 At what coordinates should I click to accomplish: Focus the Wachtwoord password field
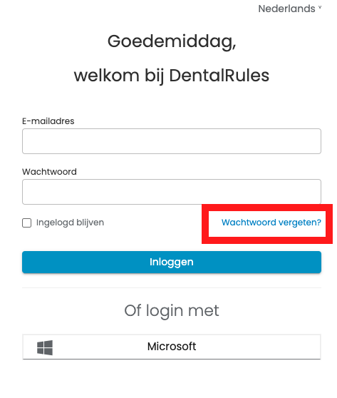coord(172,192)
